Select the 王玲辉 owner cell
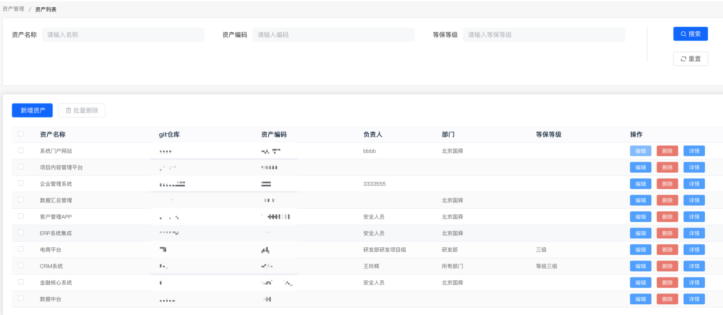 pyautogui.click(x=371, y=266)
